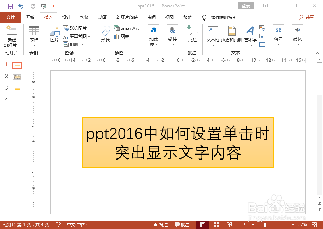Click the Save icon in quick access toolbar
The height and width of the screenshot is (229, 323).
[11, 6]
